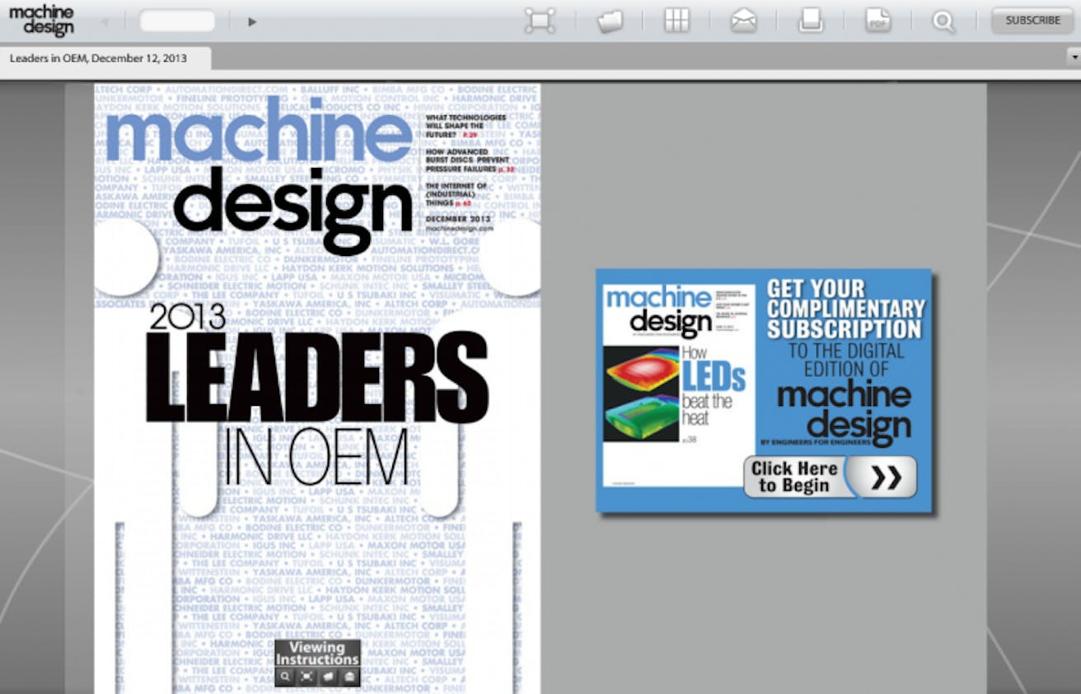Click the print icon in the toolbar
This screenshot has height=694, width=1081.
click(810, 21)
